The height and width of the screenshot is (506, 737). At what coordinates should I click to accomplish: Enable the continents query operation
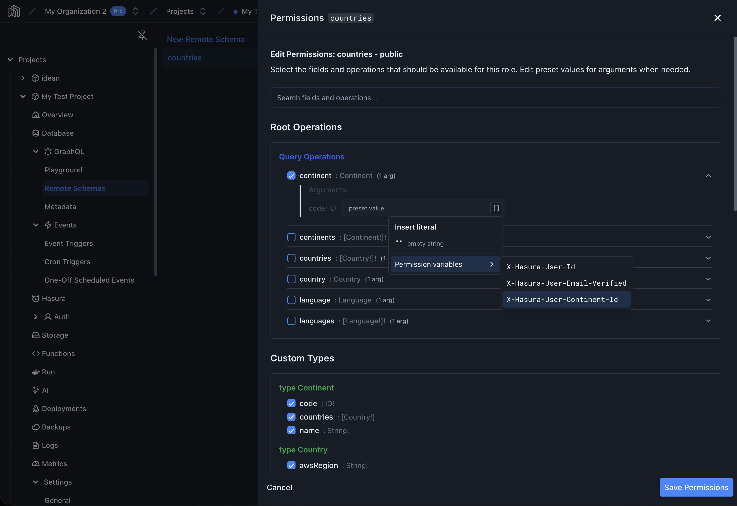tap(291, 237)
